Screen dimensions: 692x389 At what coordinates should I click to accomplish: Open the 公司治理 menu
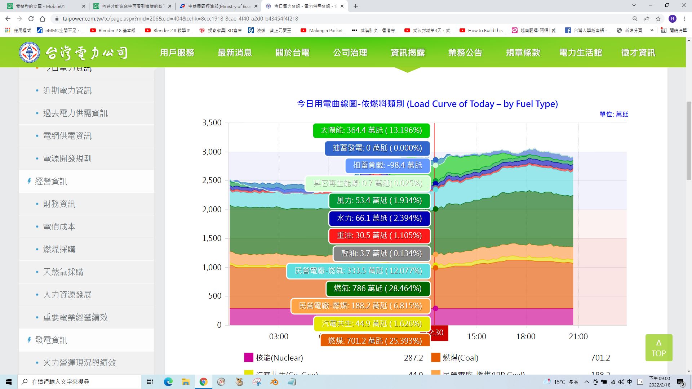[350, 53]
